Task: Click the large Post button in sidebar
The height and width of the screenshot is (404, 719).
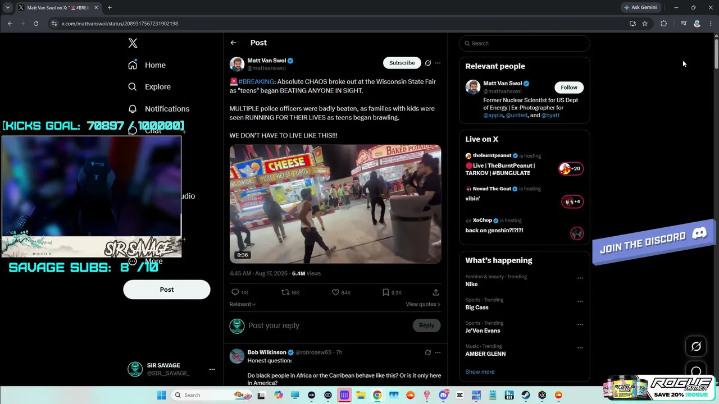Action: [x=167, y=290]
